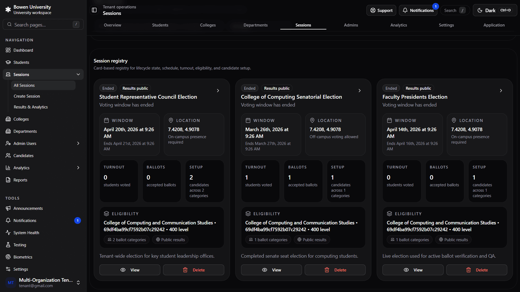Click Public results chip in Faculty Presidents card
Viewport: 520px width, 292px height.
tap(453, 240)
